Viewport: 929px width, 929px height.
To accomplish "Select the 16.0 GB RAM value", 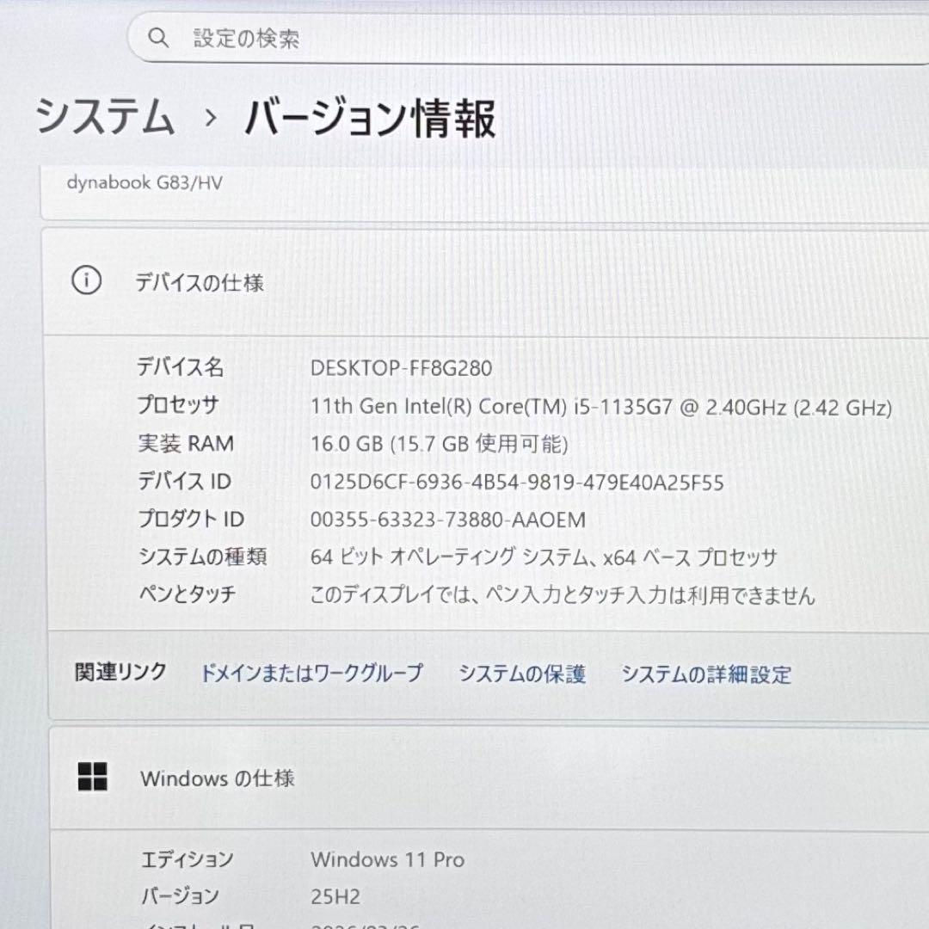I will pos(439,444).
